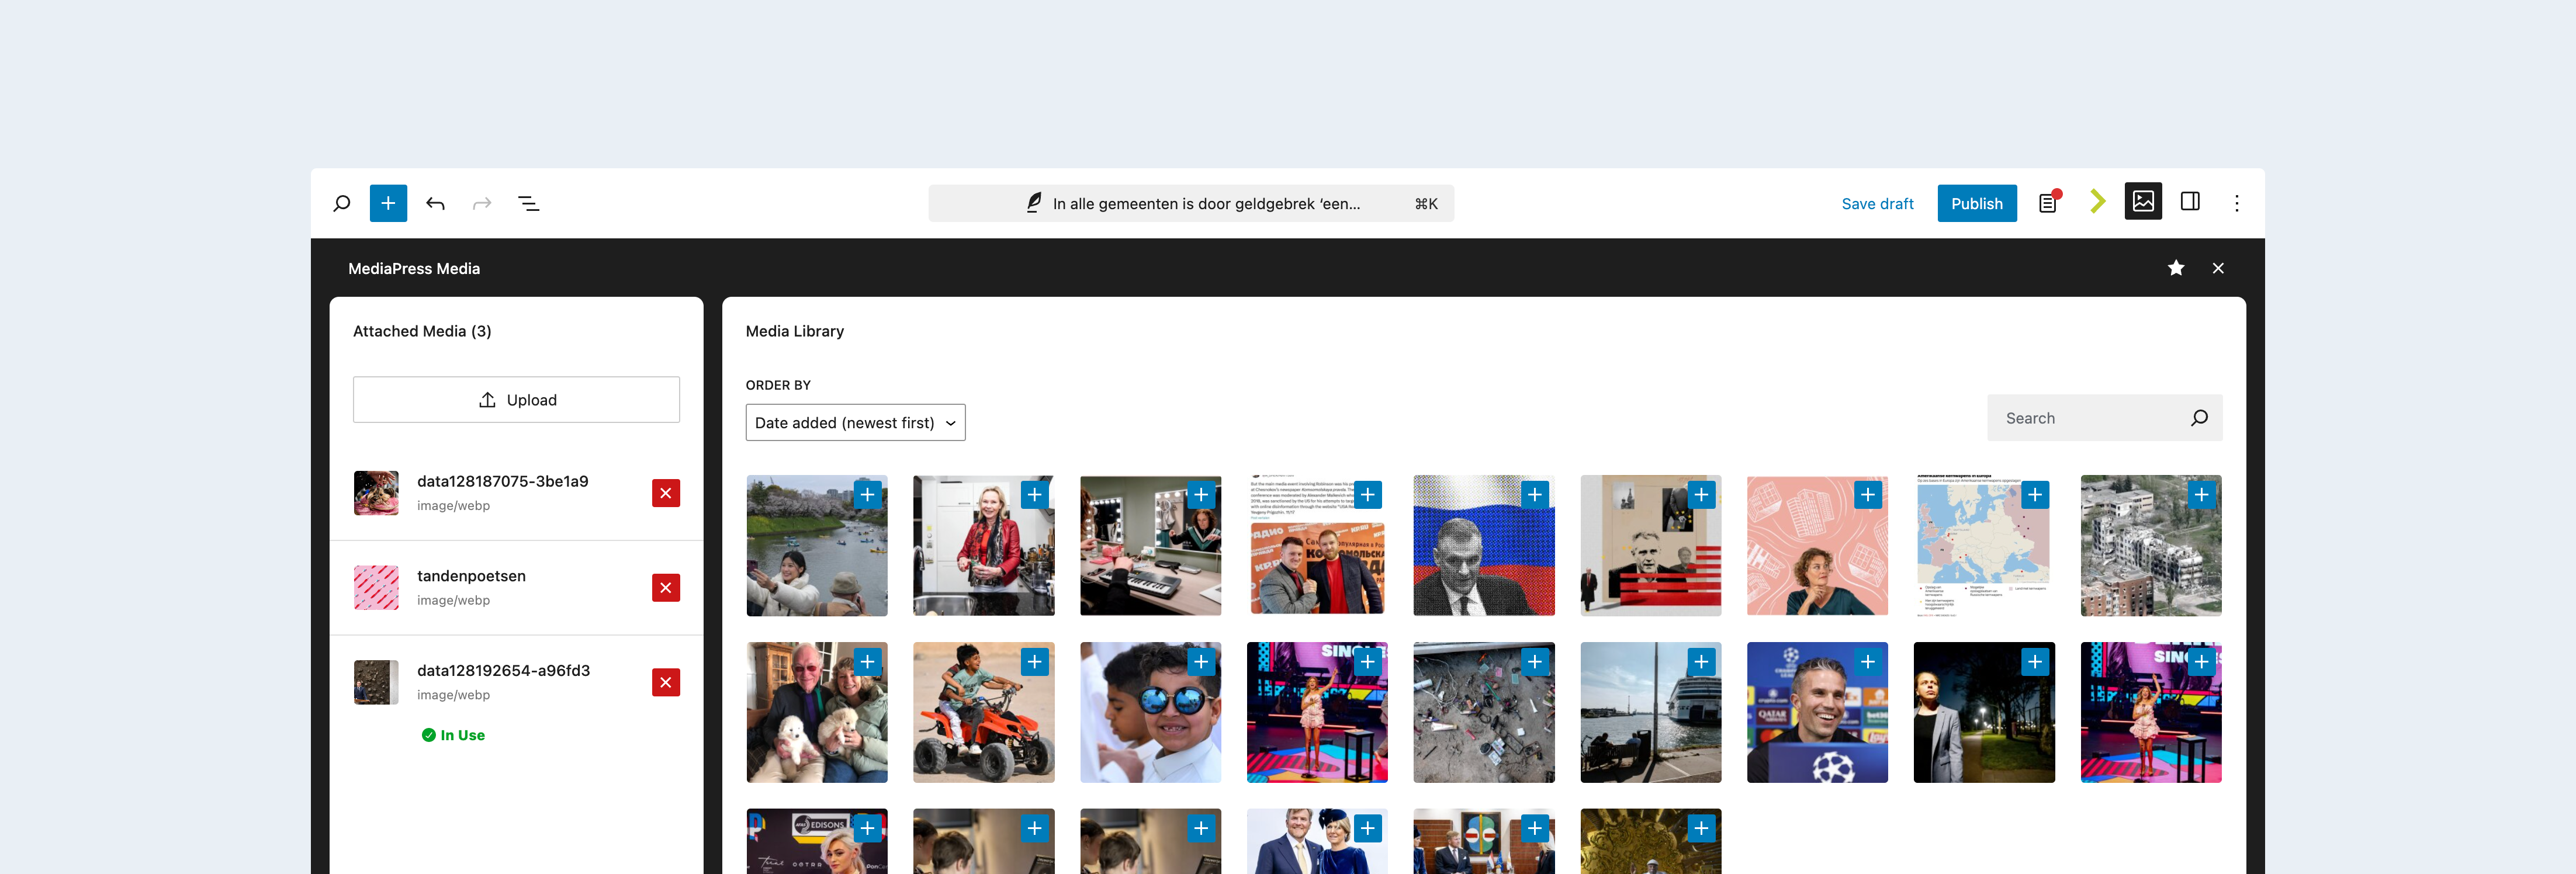This screenshot has height=874, width=2576.
Task: Add the river selfie photo
Action: pyautogui.click(x=868, y=495)
